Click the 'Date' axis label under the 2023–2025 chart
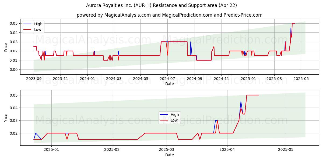Screen dimensions: 323x161 click(x=170, y=84)
